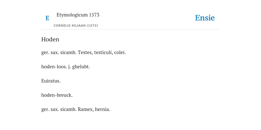Click the horizontal divider below header

coord(130,29)
